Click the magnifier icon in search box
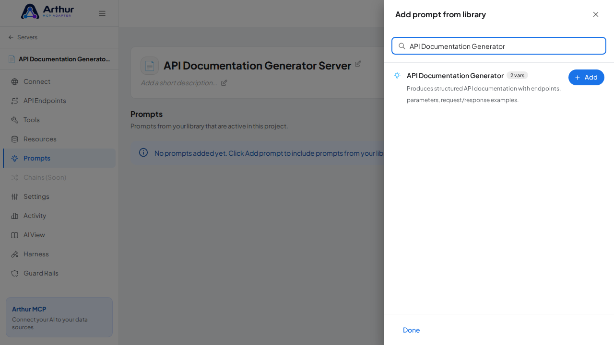This screenshot has width=614, height=345. click(402, 46)
